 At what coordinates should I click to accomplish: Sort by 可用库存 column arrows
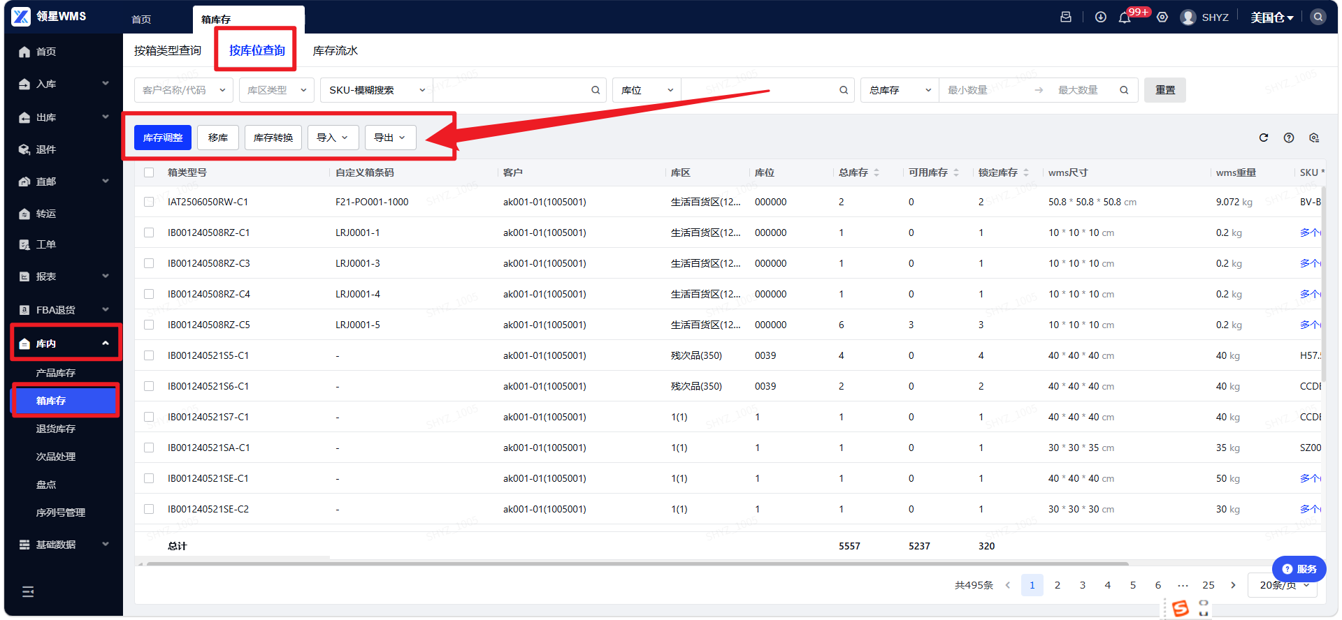tap(956, 172)
